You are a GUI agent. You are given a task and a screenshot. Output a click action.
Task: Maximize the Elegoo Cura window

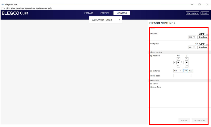[199, 5]
